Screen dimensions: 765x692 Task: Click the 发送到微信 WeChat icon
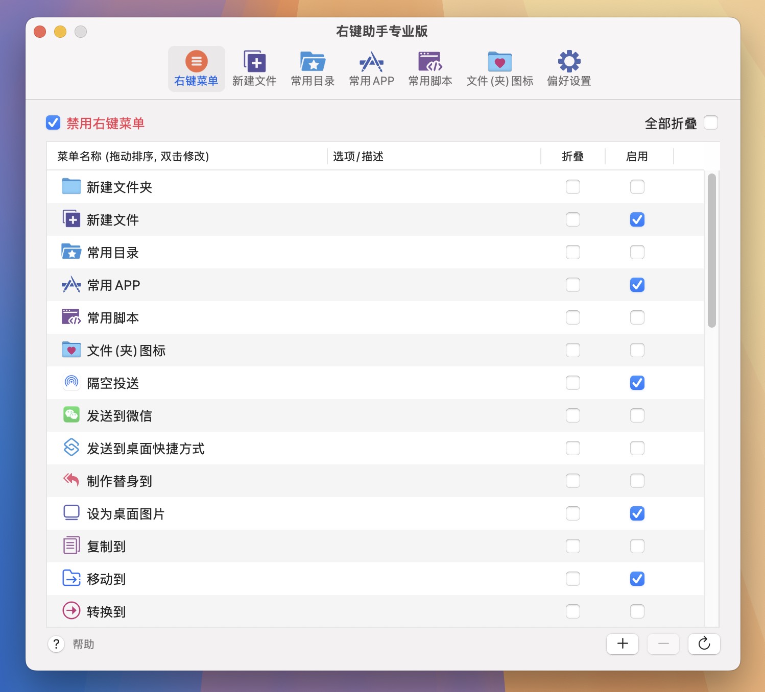pyautogui.click(x=71, y=415)
